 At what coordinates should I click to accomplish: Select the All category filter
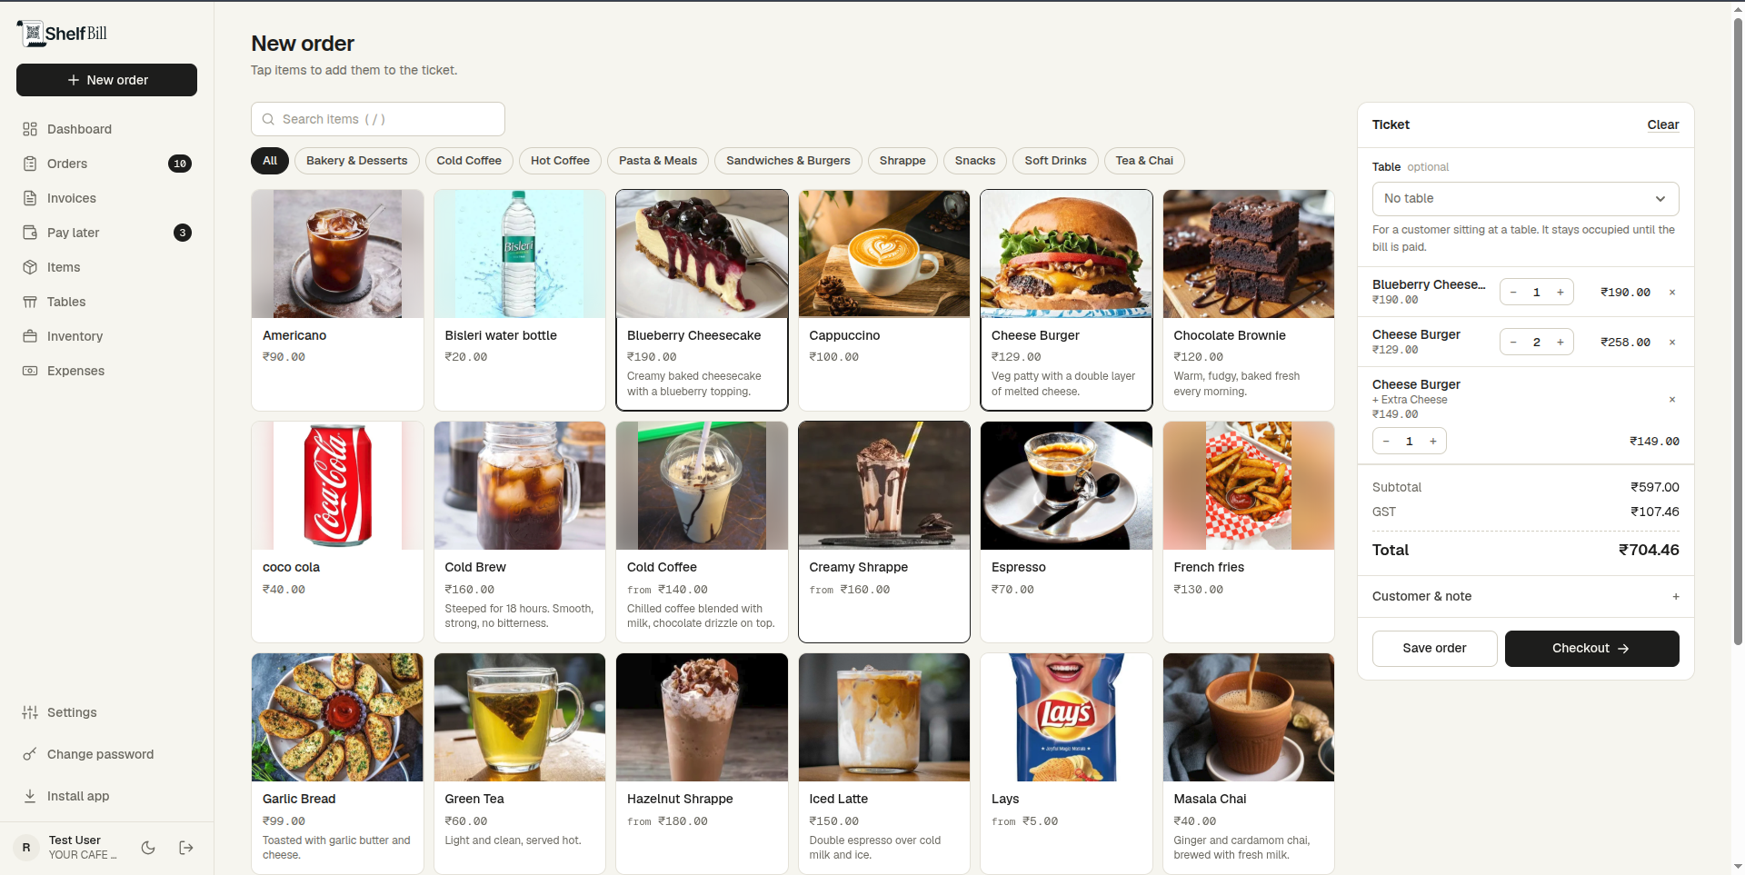[x=270, y=161]
